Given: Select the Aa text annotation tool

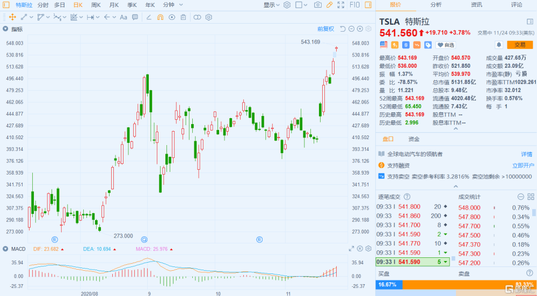Looking at the screenshot, I should (x=124, y=17).
